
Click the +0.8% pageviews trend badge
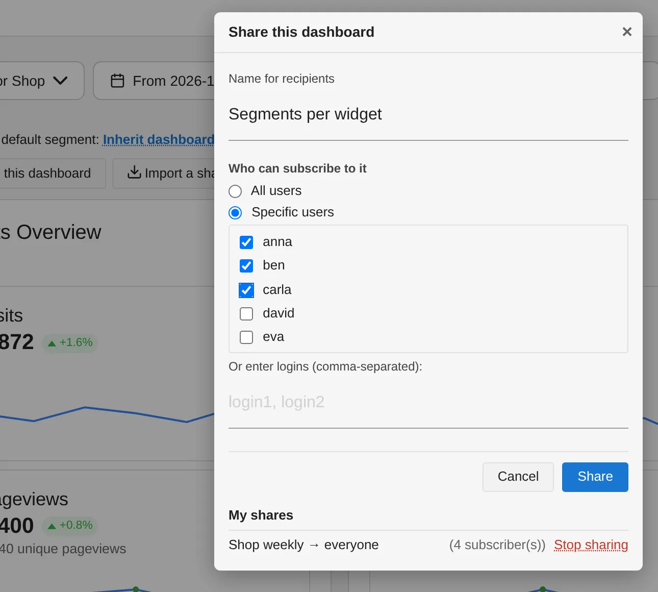click(70, 525)
